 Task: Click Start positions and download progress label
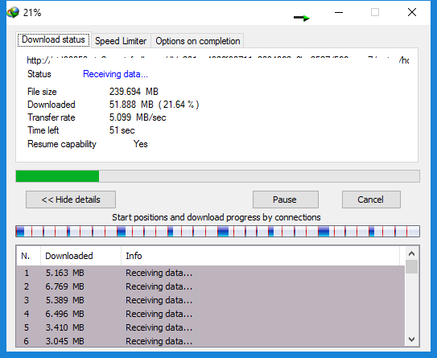coord(216,217)
